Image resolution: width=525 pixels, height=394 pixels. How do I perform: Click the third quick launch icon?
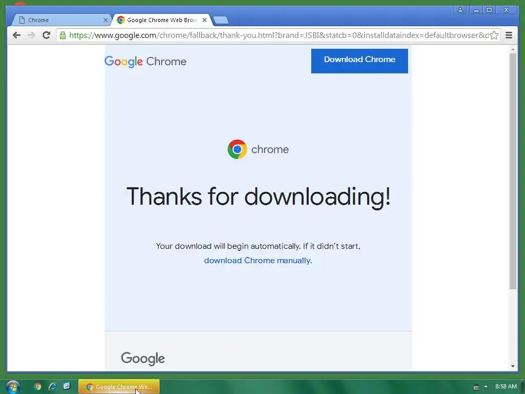[67, 386]
